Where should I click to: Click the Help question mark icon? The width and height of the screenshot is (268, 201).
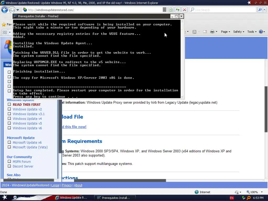pos(261,32)
